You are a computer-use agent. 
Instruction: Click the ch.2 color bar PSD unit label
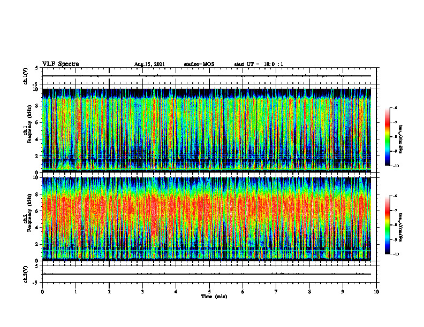[401, 227]
